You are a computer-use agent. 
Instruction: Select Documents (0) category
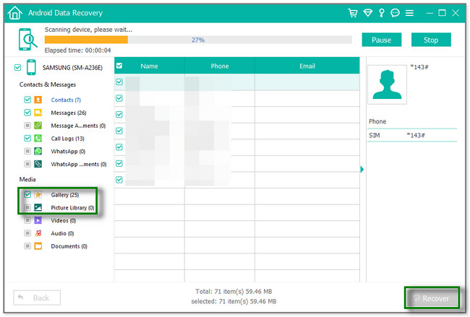tap(69, 246)
